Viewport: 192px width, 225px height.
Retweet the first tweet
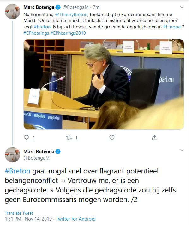[69, 137]
